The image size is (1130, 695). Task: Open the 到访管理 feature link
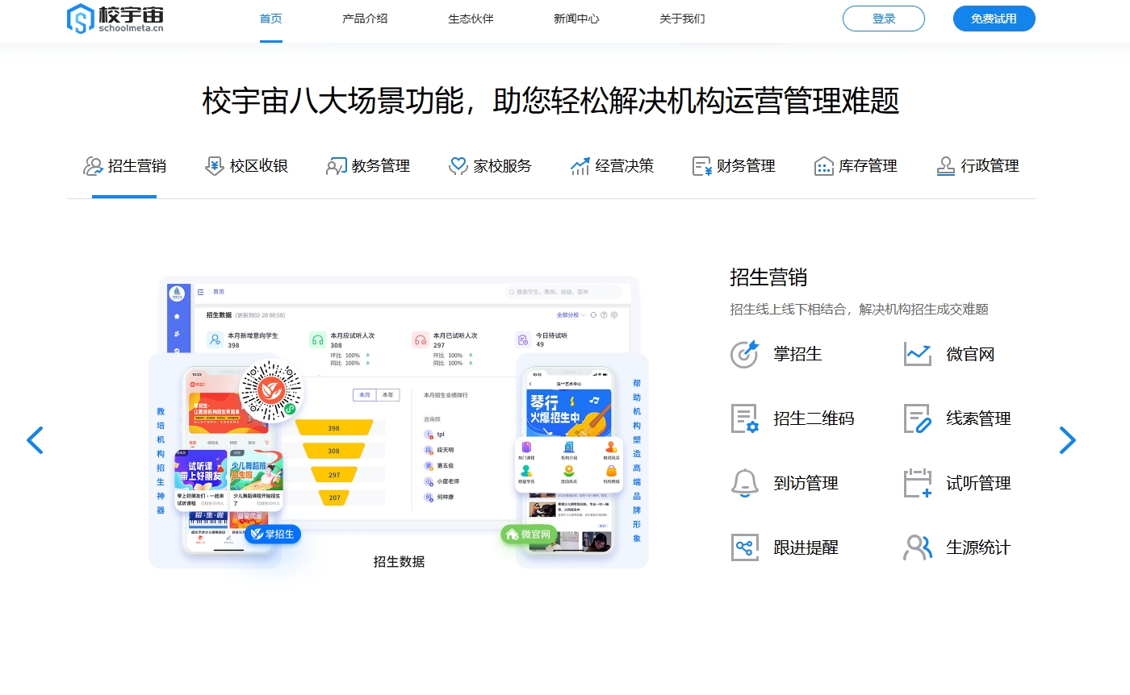[806, 483]
